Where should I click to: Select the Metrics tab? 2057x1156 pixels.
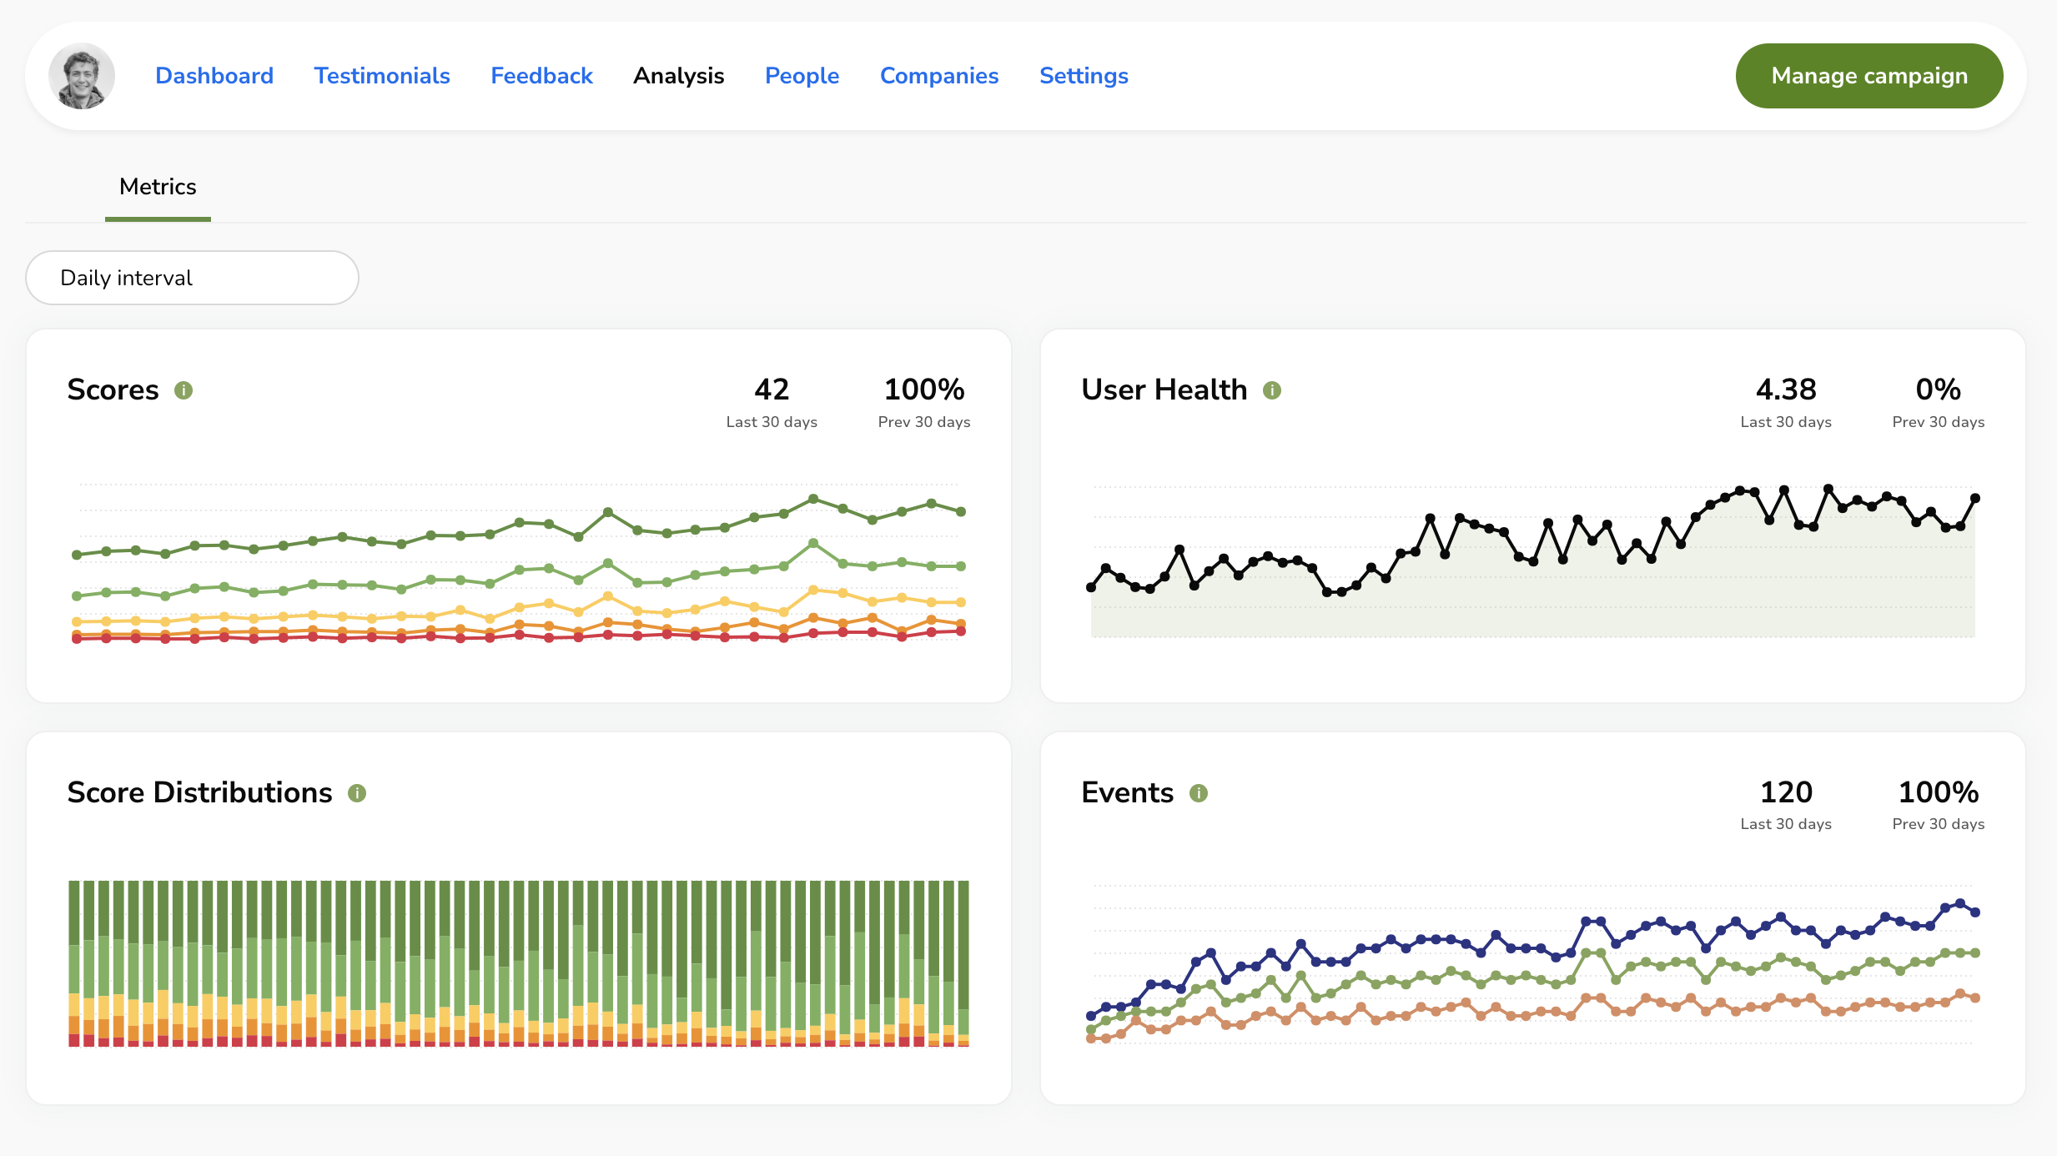[158, 187]
